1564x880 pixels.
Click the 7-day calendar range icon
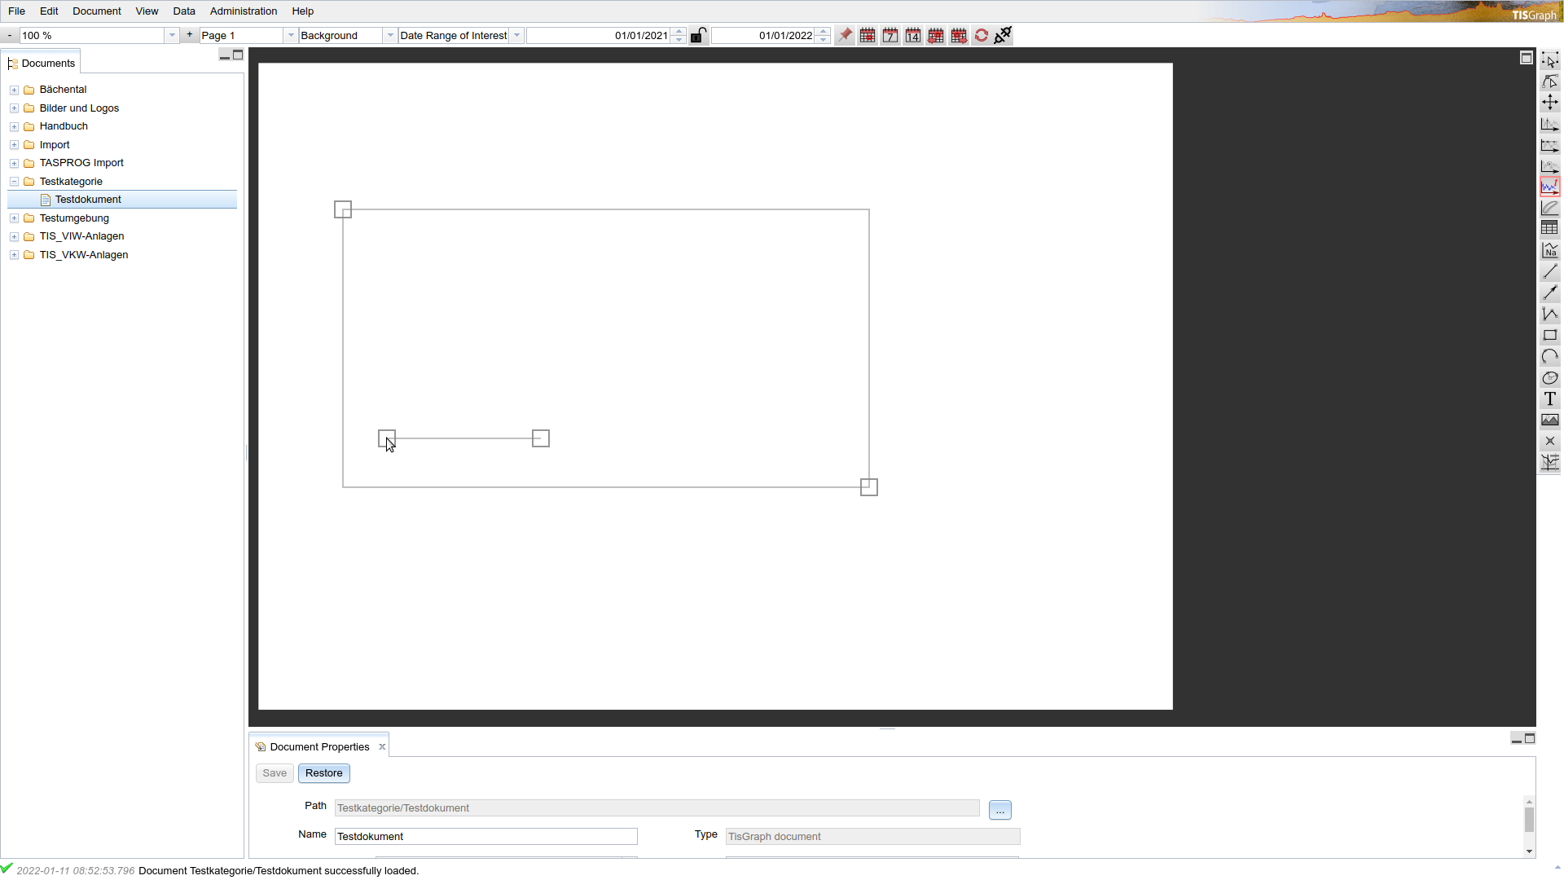click(x=890, y=36)
